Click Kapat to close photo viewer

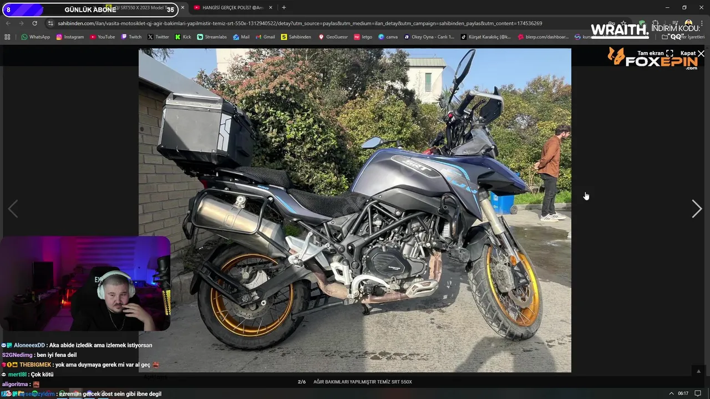[x=692, y=53]
